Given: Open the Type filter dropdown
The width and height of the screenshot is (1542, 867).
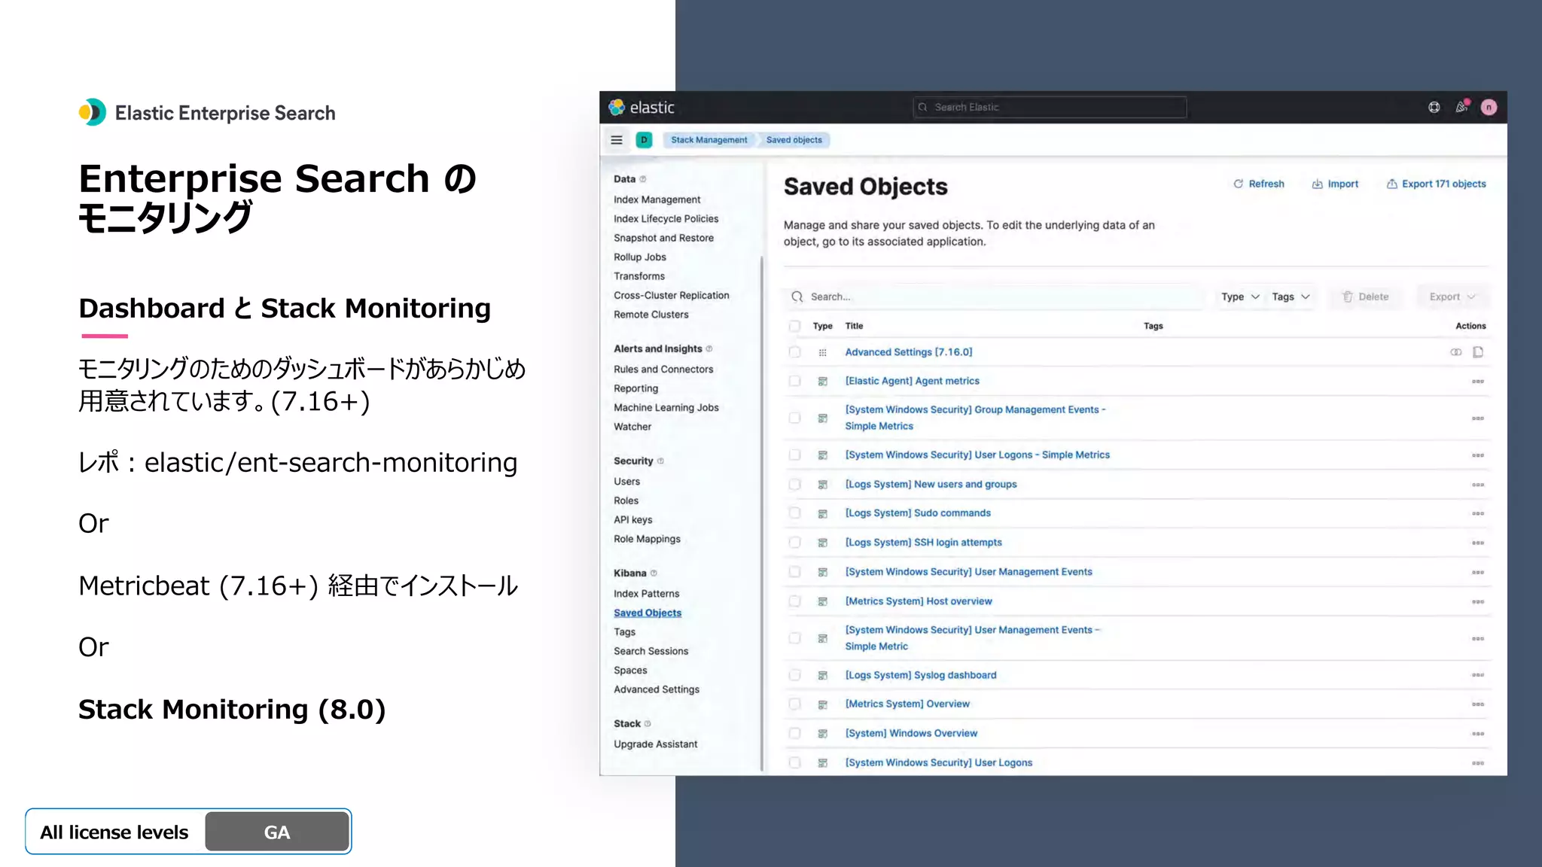Looking at the screenshot, I should point(1240,297).
